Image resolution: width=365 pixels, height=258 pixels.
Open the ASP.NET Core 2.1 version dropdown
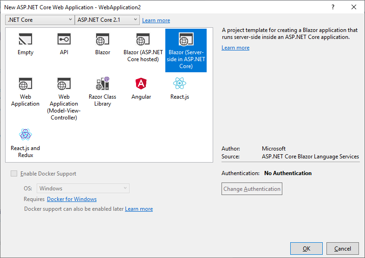tap(107, 20)
